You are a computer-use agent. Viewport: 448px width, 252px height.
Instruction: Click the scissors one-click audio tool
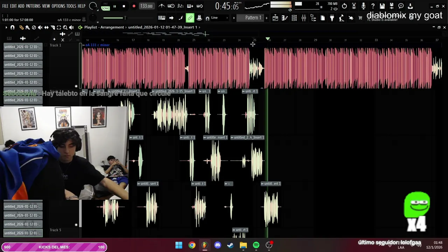click(x=354, y=6)
